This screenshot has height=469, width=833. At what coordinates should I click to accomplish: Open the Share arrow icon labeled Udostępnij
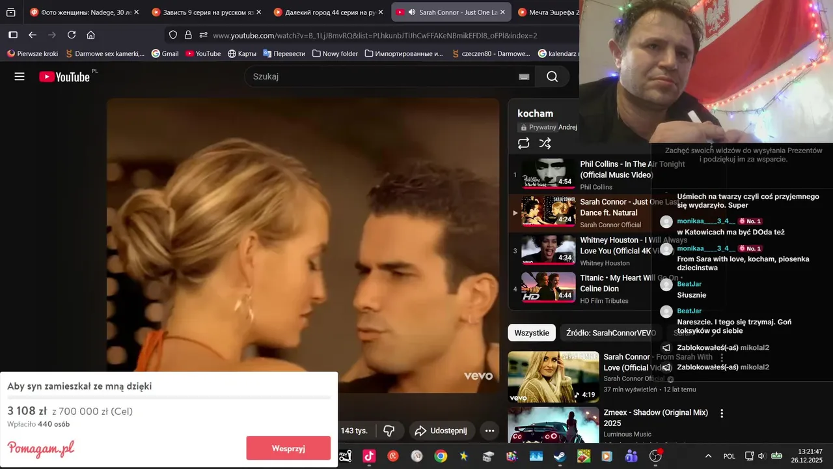(420, 431)
